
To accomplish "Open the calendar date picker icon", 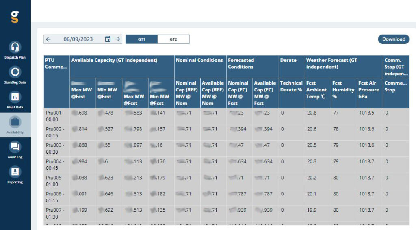I will 107,39.
